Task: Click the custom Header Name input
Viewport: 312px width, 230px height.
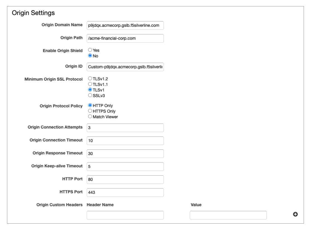Action: coord(125,215)
